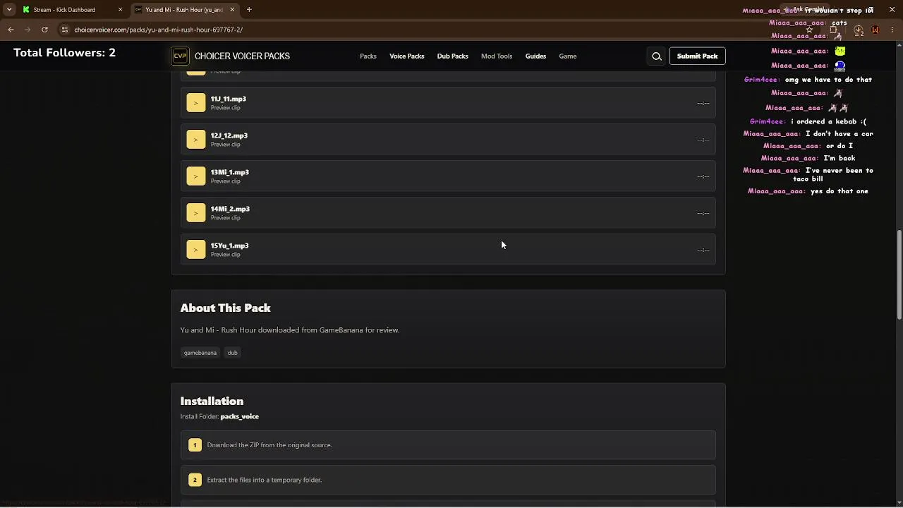Play the 15Yu_1.mp3 preview clip
This screenshot has height=508, width=903.
click(196, 250)
